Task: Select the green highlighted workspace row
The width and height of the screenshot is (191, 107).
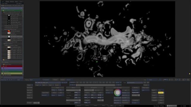Action: pyautogui.click(x=12, y=10)
